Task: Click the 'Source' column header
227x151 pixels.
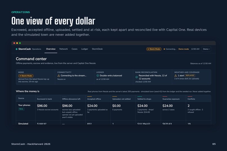Action: (x=21, y=98)
